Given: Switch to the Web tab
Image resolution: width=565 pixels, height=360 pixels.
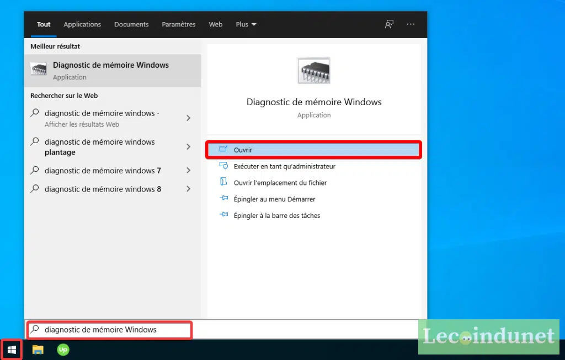Looking at the screenshot, I should [216, 24].
